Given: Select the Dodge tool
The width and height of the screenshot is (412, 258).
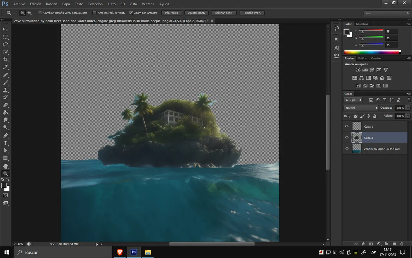Looking at the screenshot, I should (x=5, y=128).
